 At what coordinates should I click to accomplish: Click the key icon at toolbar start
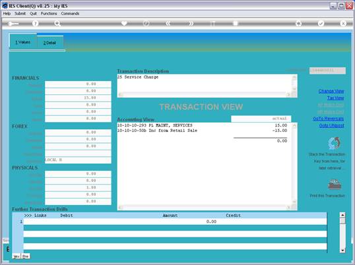tap(13, 24)
